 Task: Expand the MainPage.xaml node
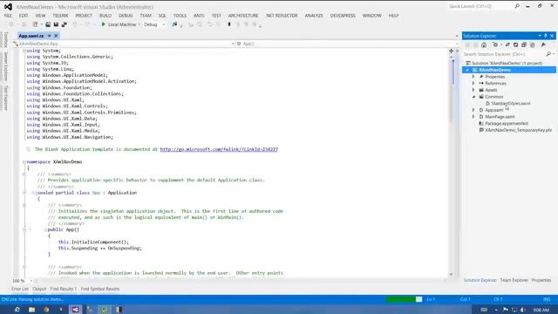click(x=473, y=117)
